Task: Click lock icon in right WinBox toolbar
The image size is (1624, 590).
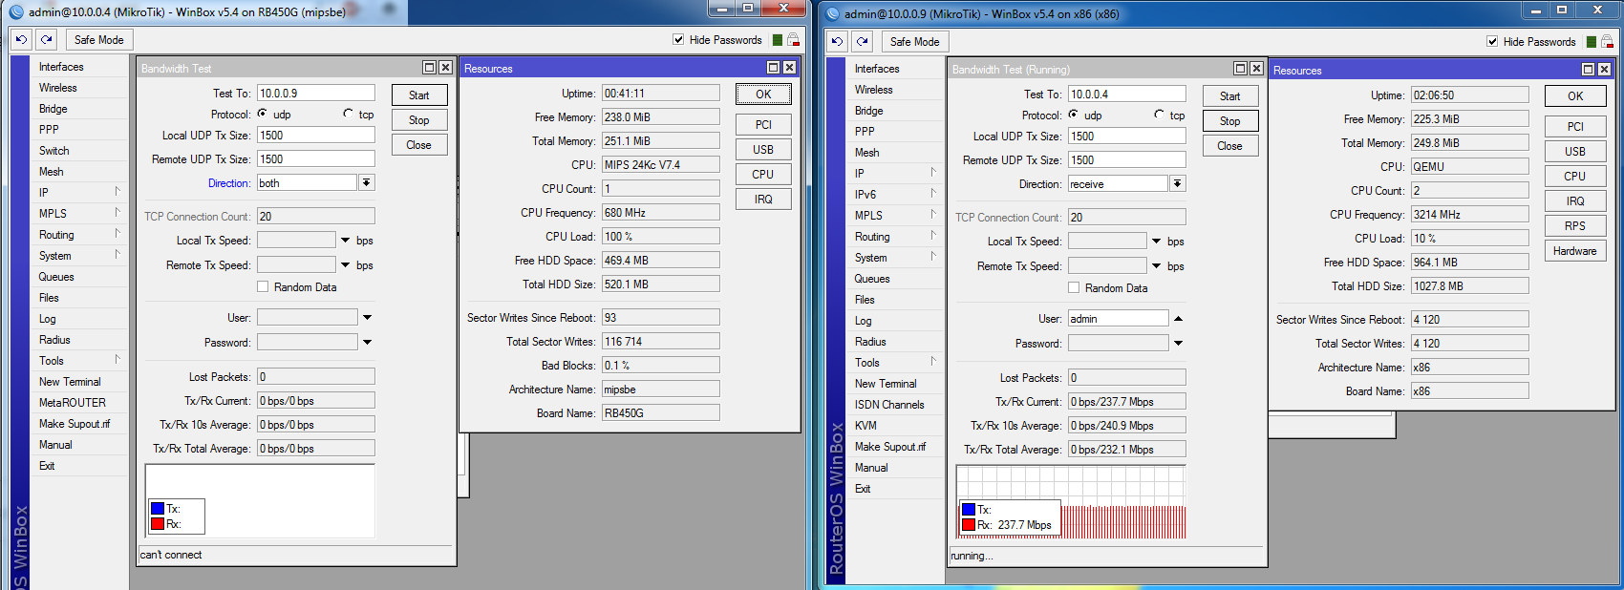Action: 1608,41
